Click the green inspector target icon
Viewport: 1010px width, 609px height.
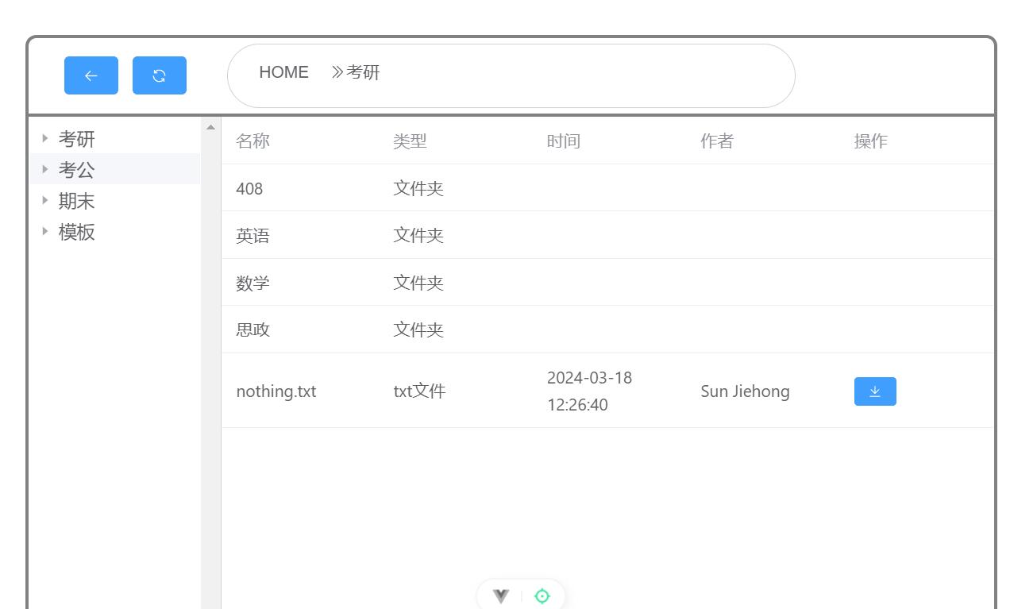point(542,596)
